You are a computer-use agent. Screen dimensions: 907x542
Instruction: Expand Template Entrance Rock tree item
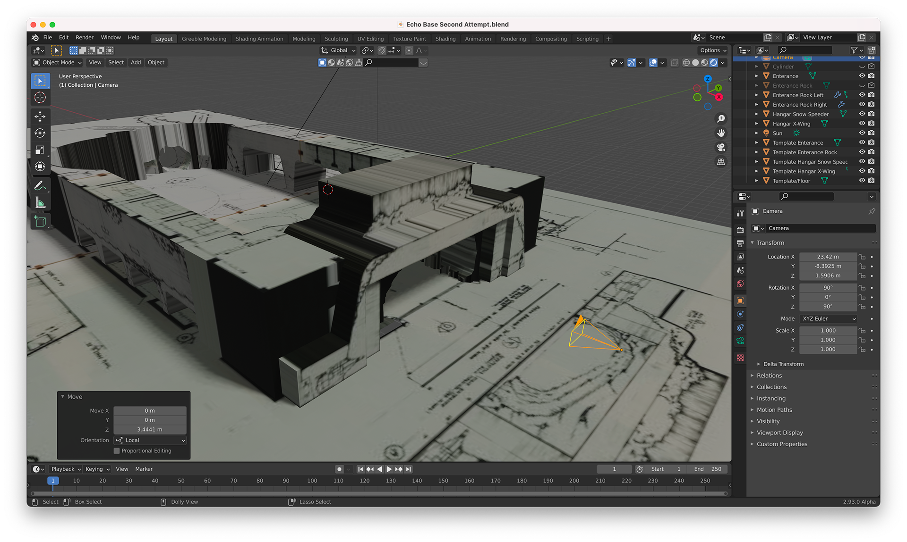(756, 152)
